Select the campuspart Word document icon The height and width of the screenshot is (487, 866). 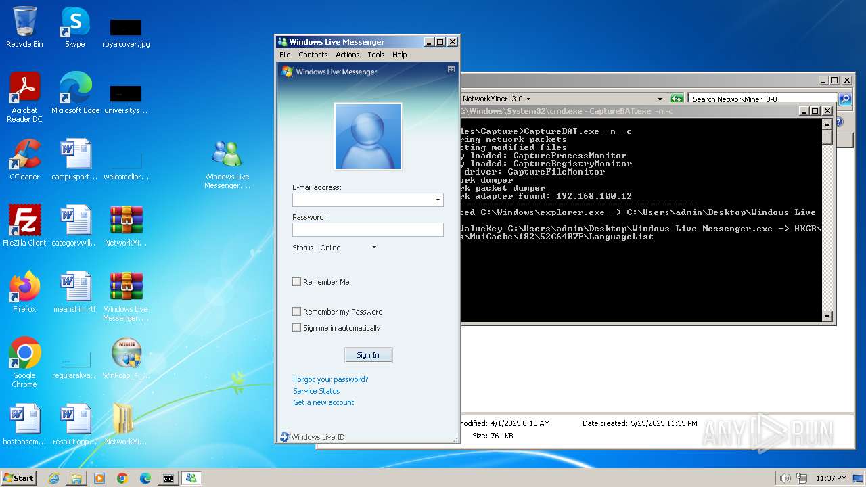[75, 160]
